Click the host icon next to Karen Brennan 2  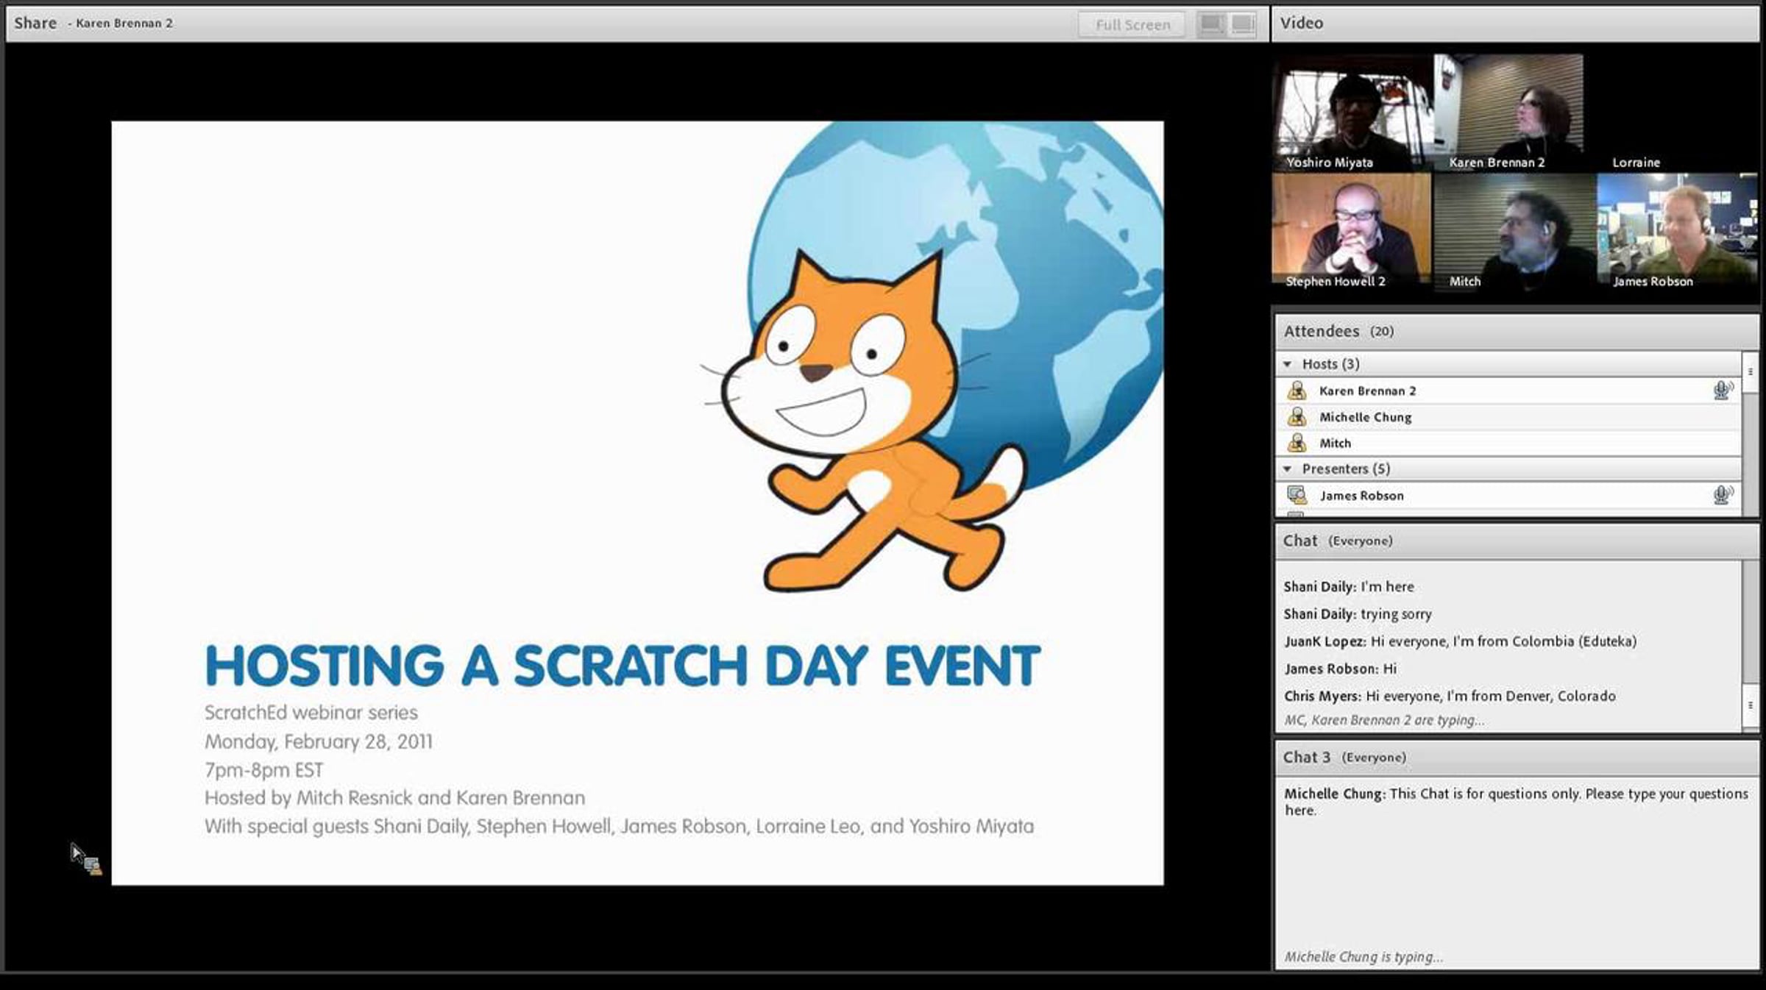click(x=1297, y=391)
